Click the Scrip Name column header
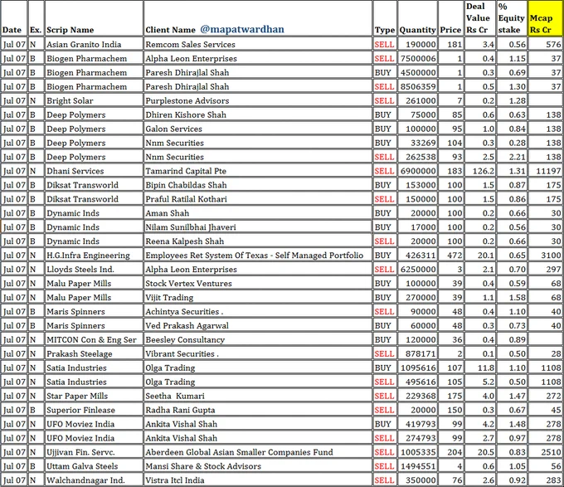The height and width of the screenshot is (487, 564). coord(94,19)
